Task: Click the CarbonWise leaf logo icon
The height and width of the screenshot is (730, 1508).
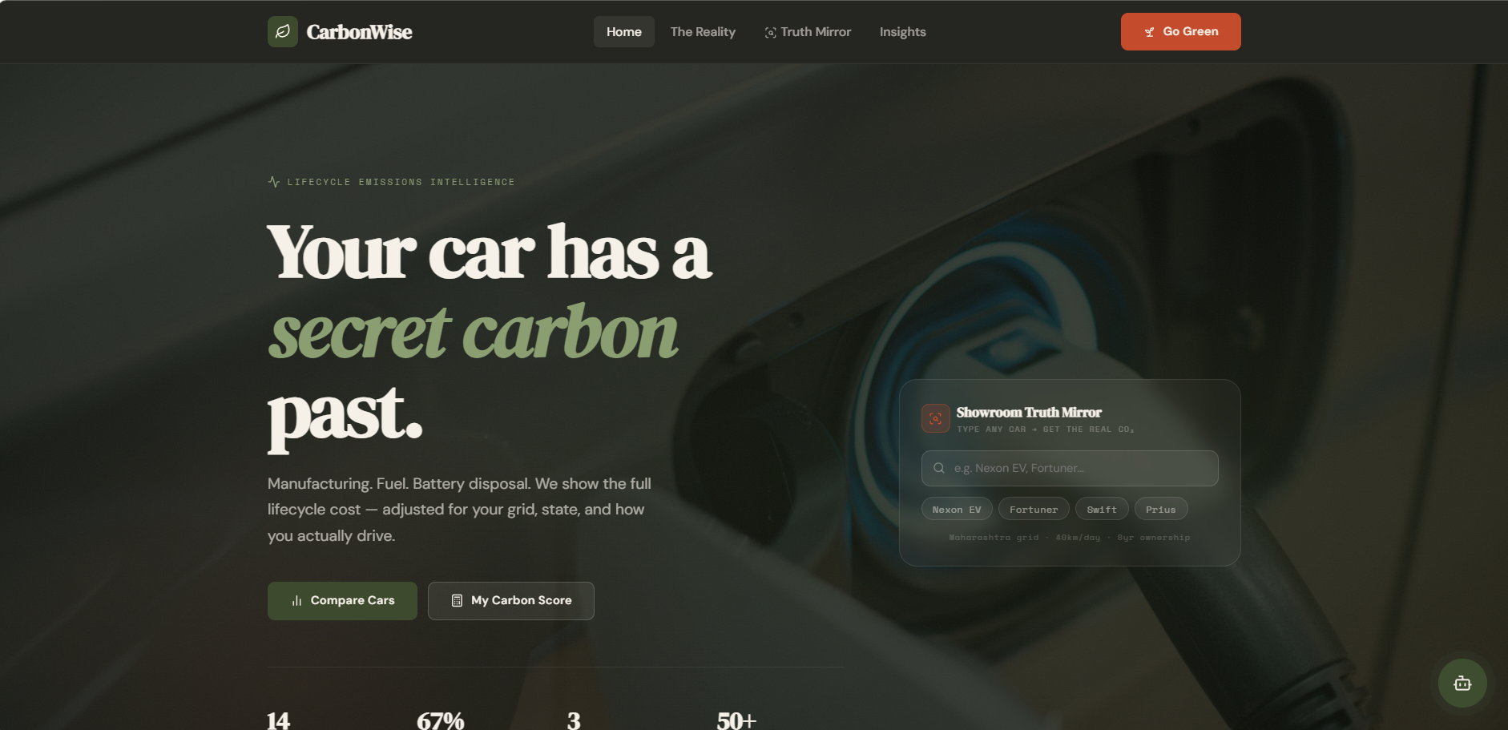Action: [x=283, y=32]
